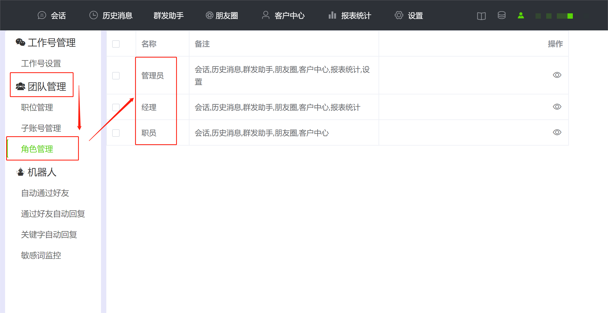The height and width of the screenshot is (313, 608).
Task: Click the 经理 role name cell
Action: tap(149, 107)
